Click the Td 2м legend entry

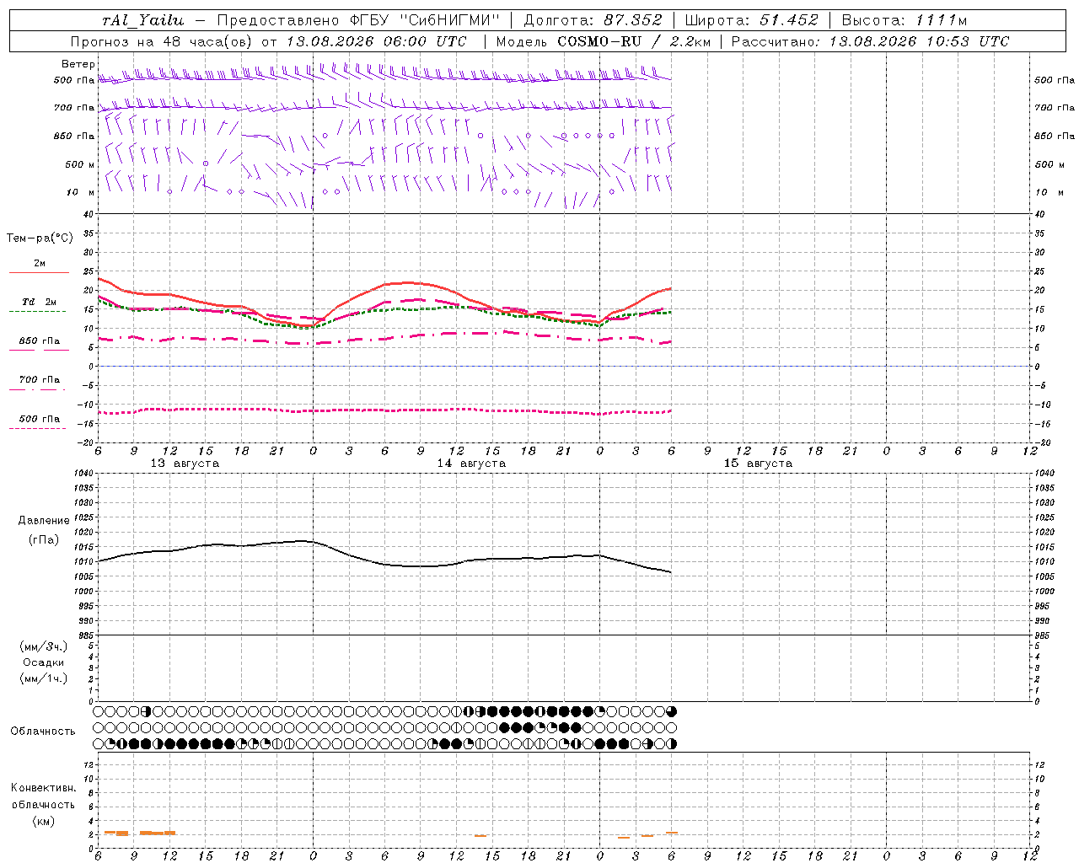(39, 302)
